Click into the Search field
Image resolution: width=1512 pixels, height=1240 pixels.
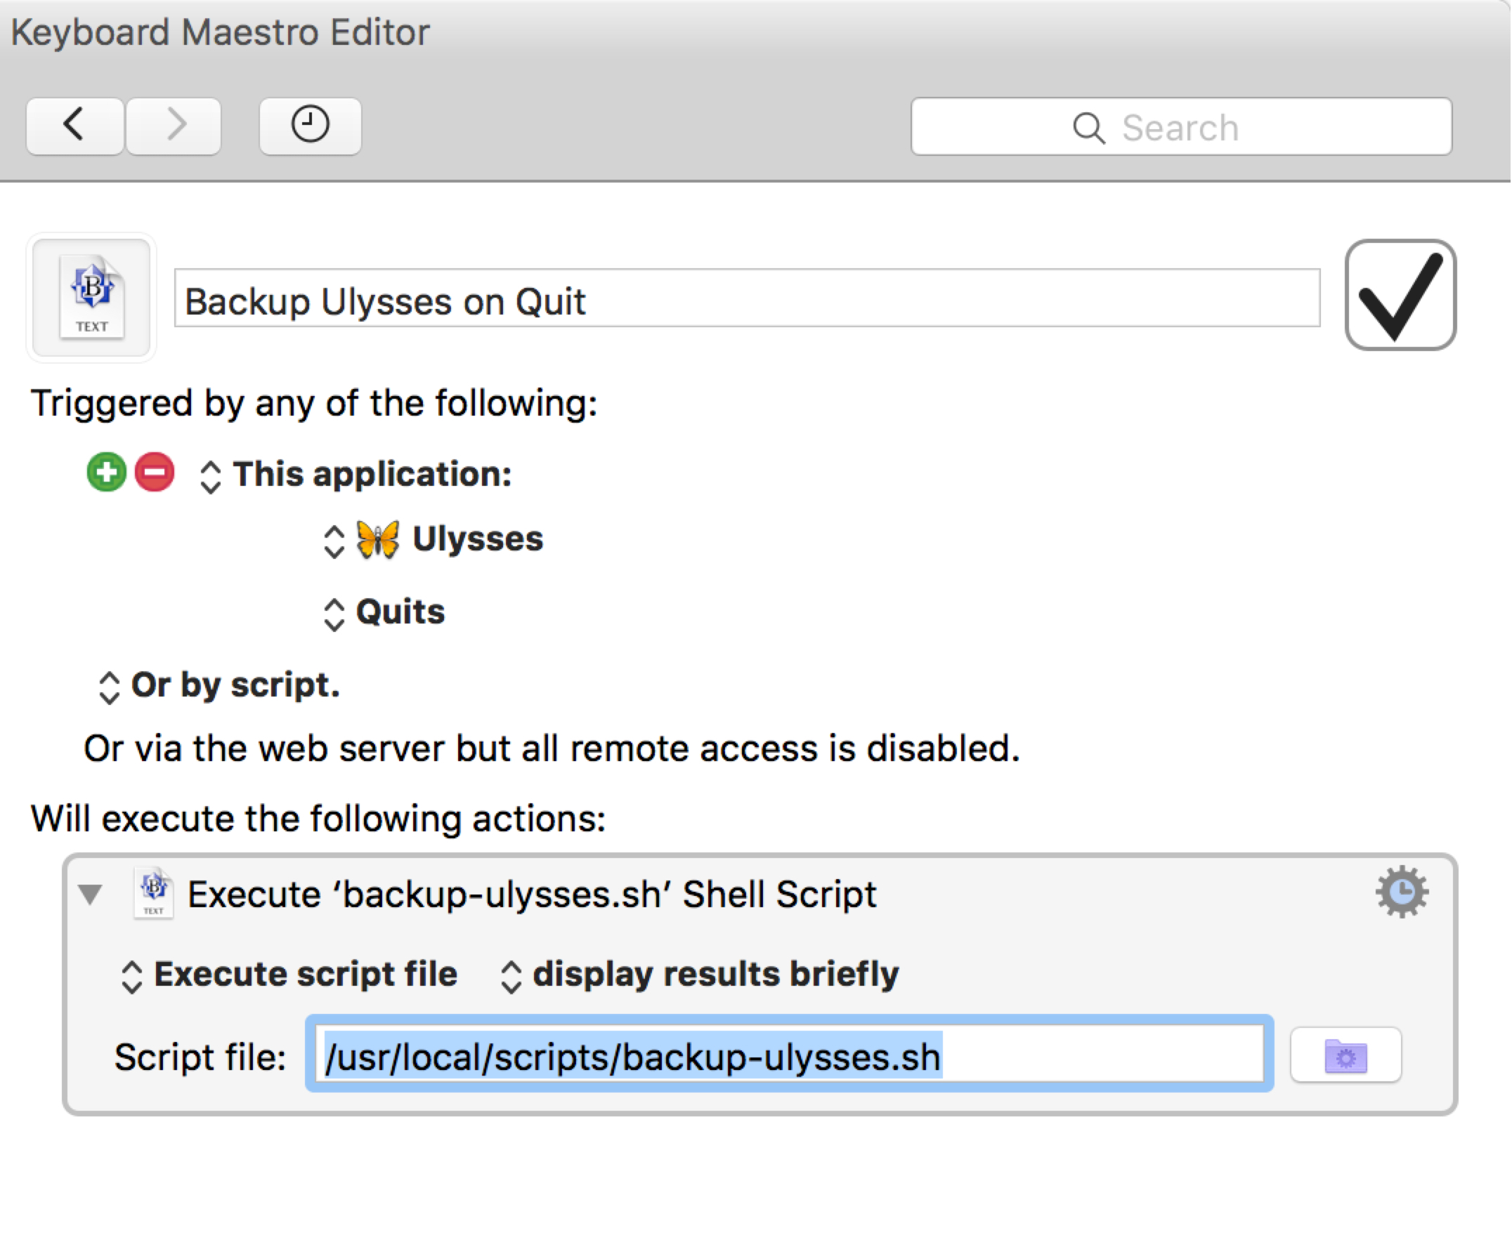(x=1180, y=127)
